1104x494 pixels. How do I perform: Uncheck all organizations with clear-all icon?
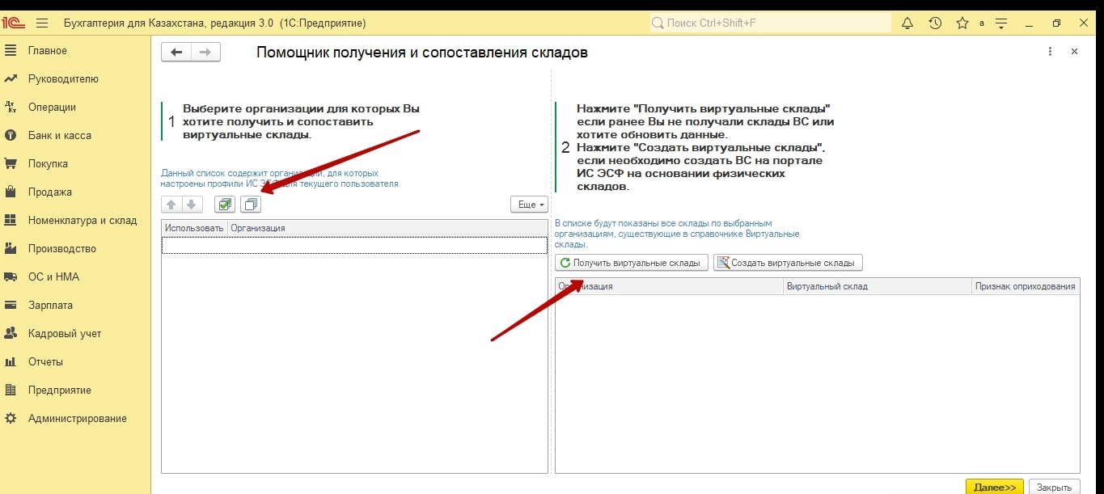click(x=251, y=205)
